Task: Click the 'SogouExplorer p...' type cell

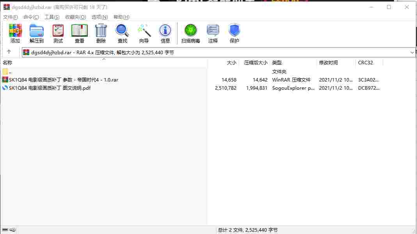Action: tap(293, 88)
